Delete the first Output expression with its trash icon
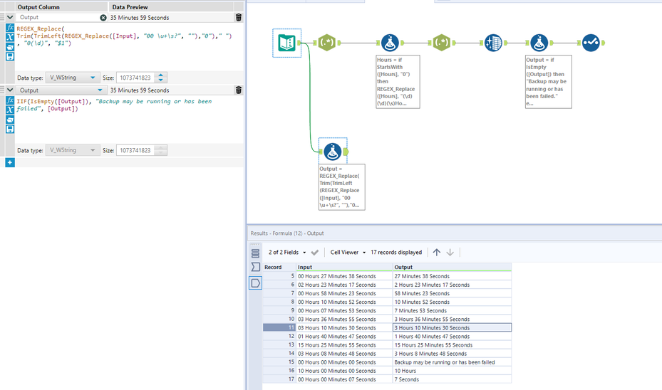Screen dimensions: 662x390 [x=239, y=17]
